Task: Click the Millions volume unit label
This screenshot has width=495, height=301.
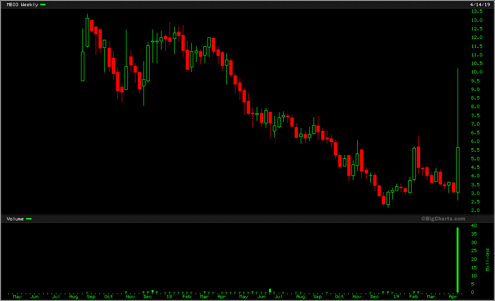Action: (x=487, y=259)
